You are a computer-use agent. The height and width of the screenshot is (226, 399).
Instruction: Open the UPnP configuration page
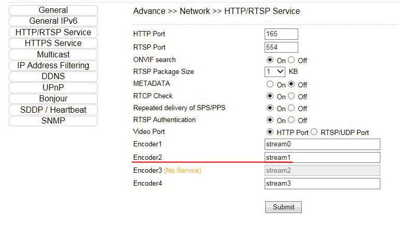[53, 88]
